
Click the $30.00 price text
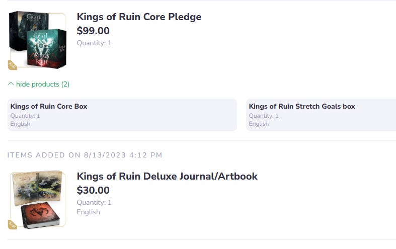93,190
